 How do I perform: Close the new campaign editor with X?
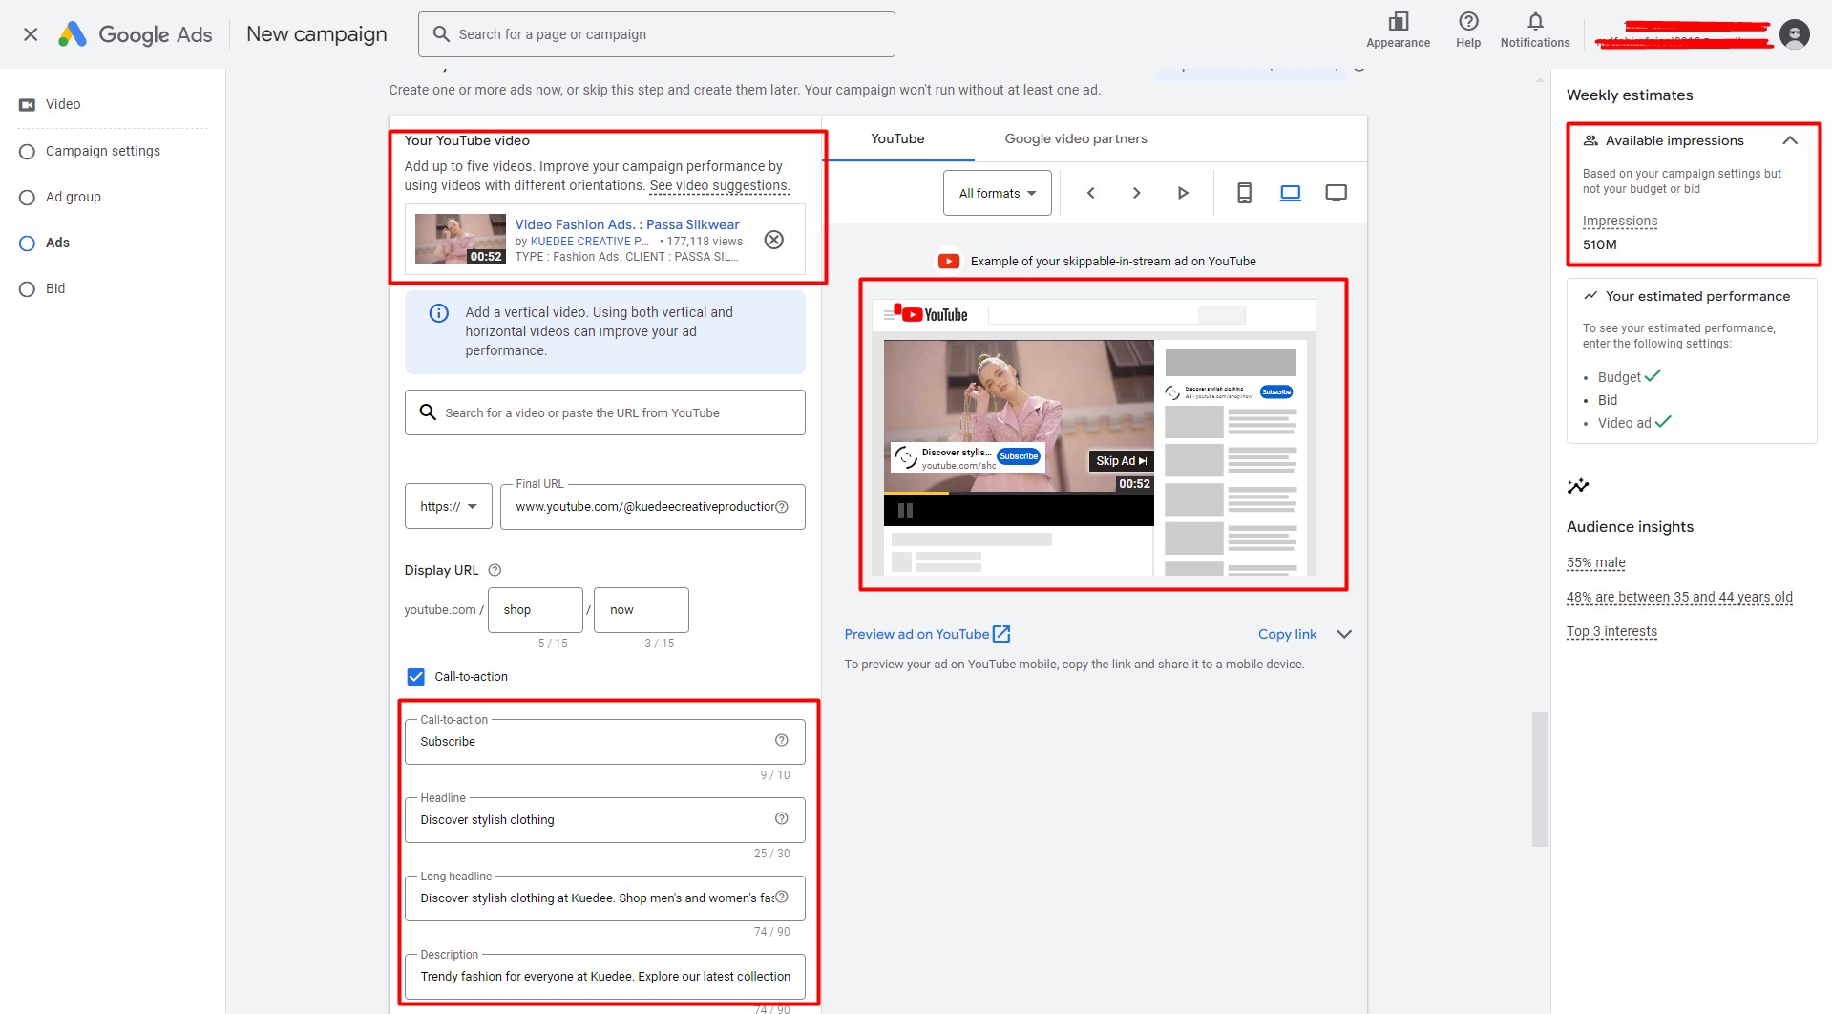[x=31, y=34]
